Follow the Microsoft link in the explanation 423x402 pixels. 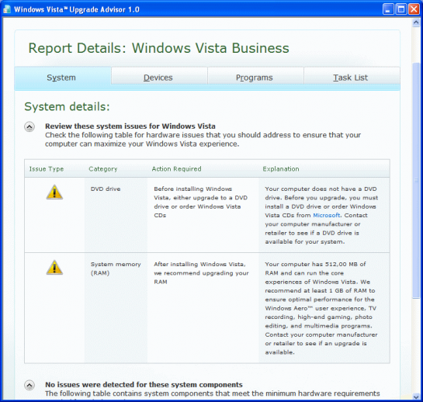(327, 215)
